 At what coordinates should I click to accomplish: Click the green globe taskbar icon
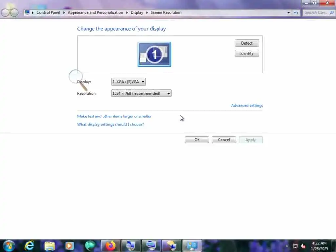click(90, 246)
